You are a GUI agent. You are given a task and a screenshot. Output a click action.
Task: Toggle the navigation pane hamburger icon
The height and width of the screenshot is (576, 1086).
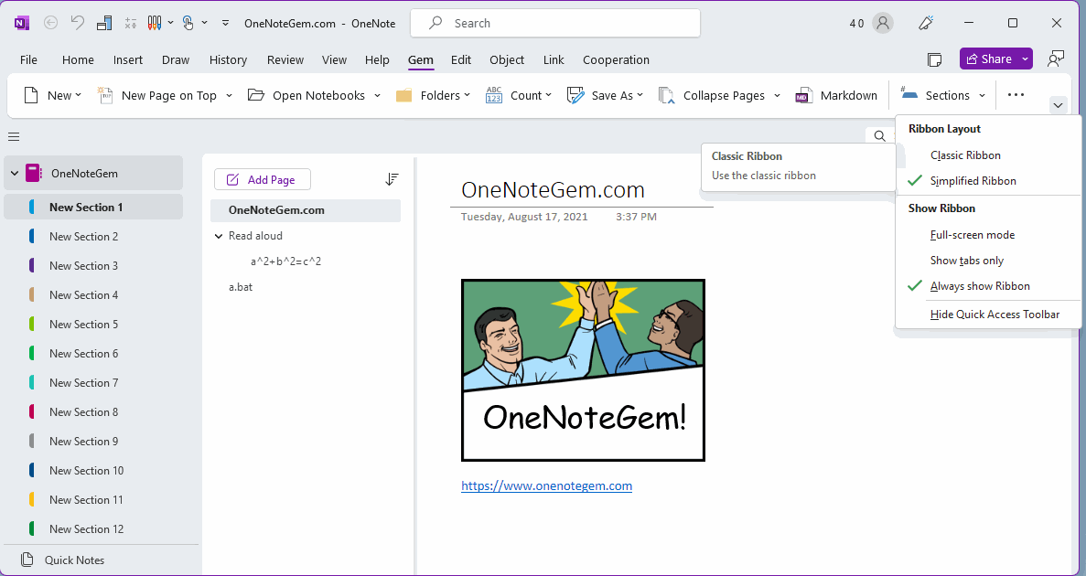click(14, 136)
